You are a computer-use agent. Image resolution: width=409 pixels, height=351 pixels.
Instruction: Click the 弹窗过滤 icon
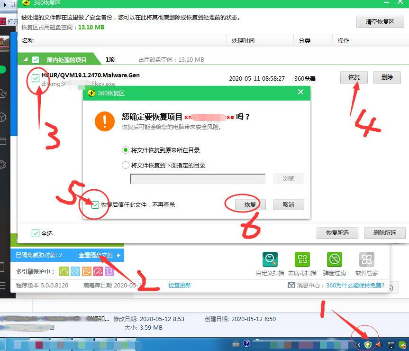coord(335,259)
